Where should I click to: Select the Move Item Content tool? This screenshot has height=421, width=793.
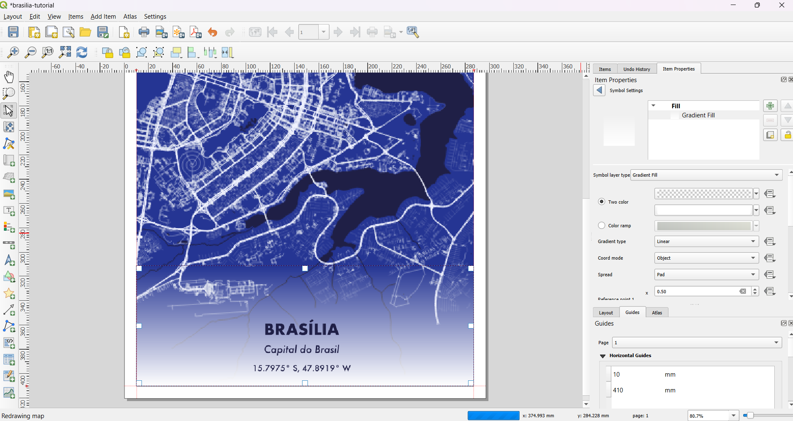coord(9,127)
